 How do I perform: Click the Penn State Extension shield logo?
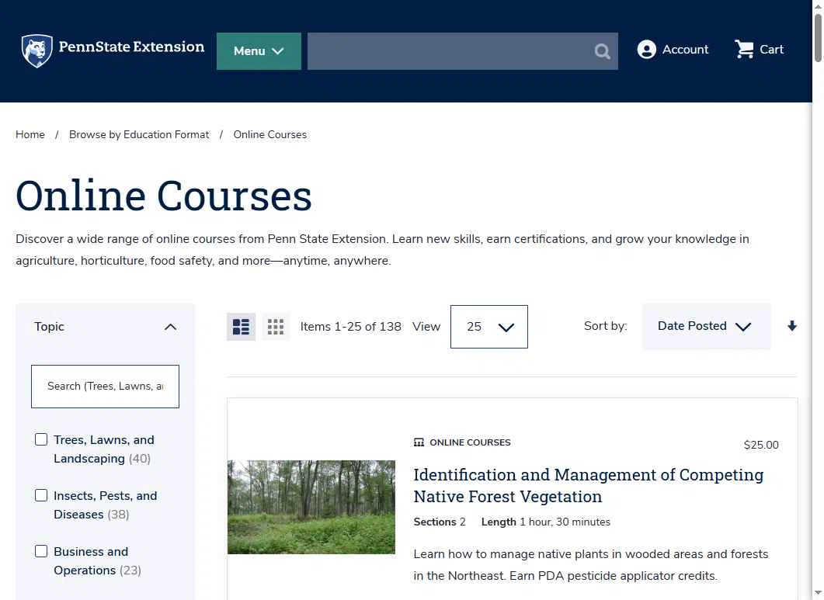37,50
